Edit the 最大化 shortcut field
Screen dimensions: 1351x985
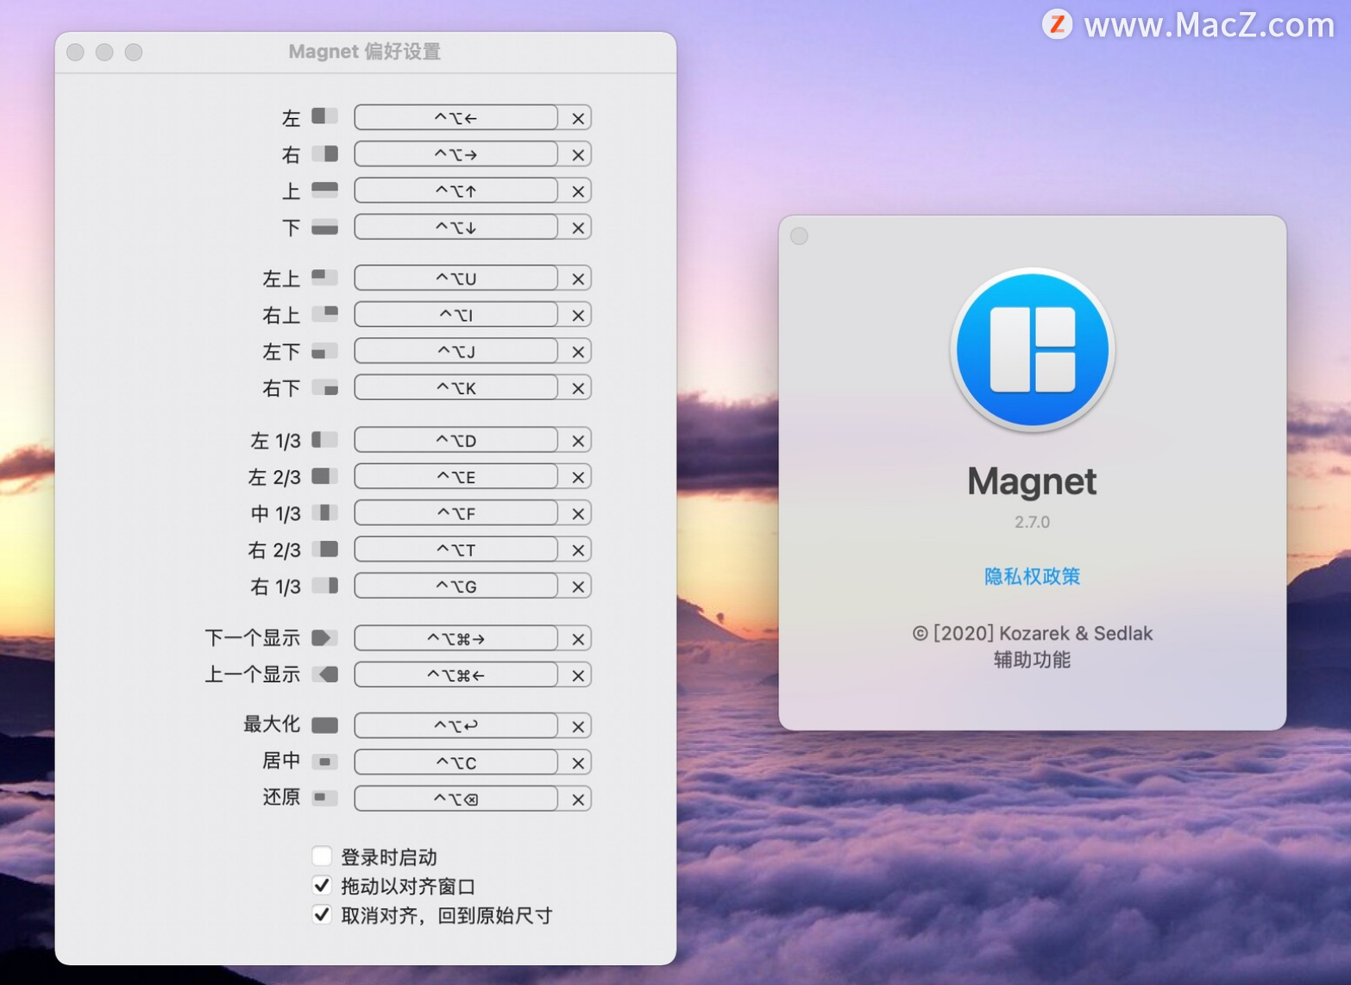tap(456, 725)
